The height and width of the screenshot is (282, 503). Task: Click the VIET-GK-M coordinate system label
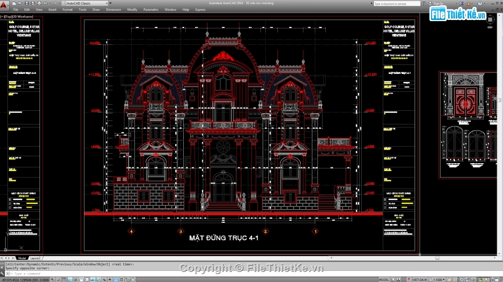[x=419, y=280]
